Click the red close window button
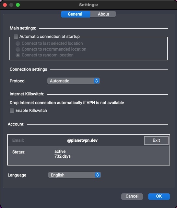177x208 pixels. (5, 5)
